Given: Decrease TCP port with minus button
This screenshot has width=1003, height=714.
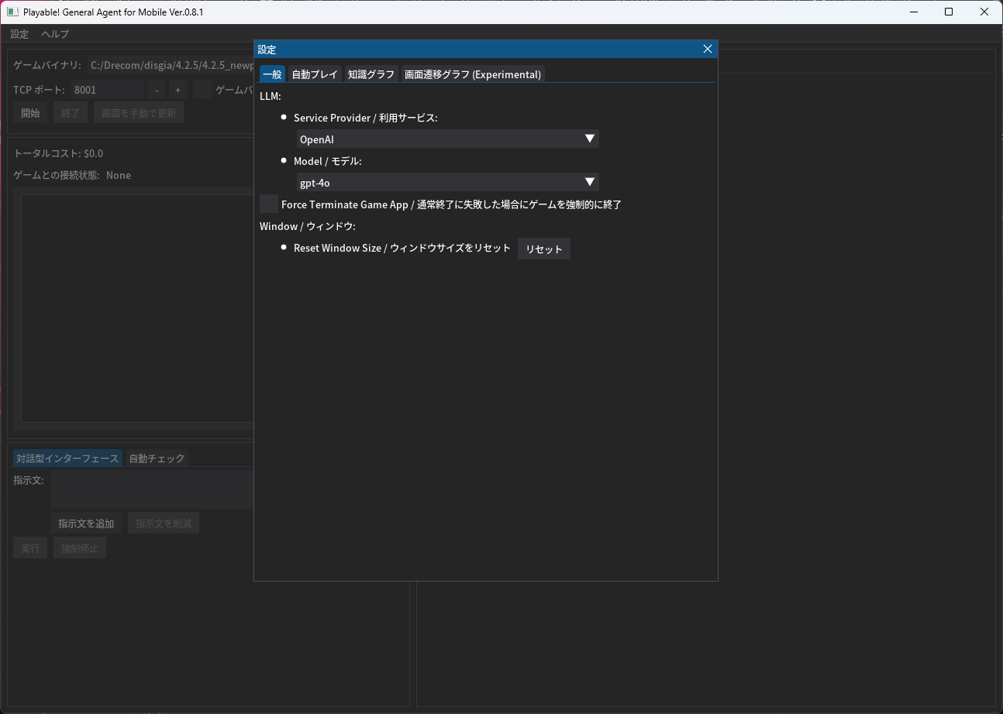Looking at the screenshot, I should click(x=157, y=90).
